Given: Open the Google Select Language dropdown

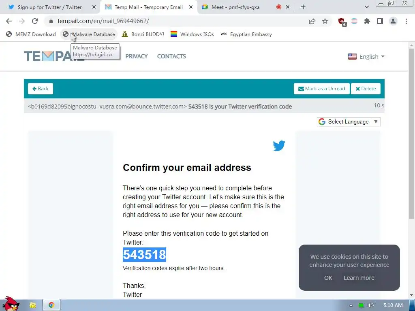Looking at the screenshot, I should [x=349, y=121].
